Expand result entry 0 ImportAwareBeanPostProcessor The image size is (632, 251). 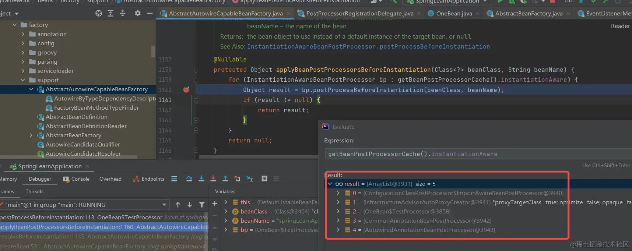[338, 193]
